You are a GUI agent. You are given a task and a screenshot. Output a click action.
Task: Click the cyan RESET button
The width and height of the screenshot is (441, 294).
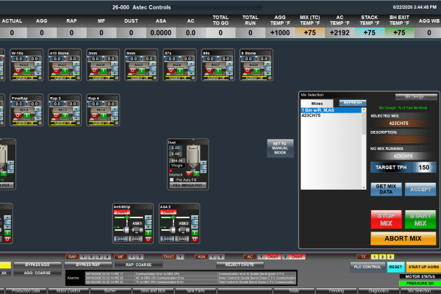[x=395, y=267]
